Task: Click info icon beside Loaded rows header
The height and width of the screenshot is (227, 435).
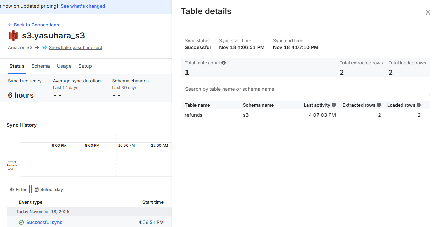Action: point(419,105)
